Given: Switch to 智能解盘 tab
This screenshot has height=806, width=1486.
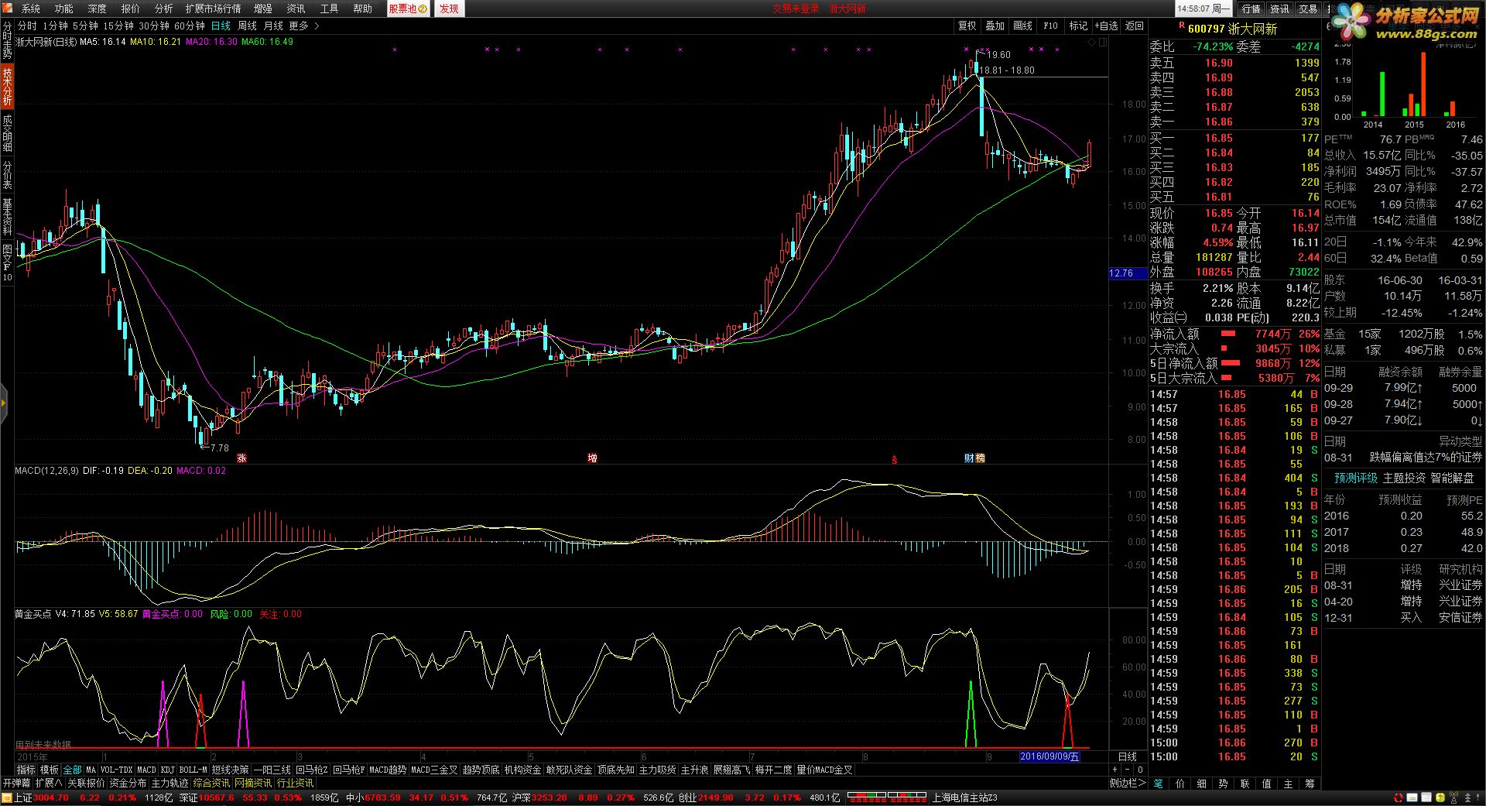Looking at the screenshot, I should (1452, 478).
